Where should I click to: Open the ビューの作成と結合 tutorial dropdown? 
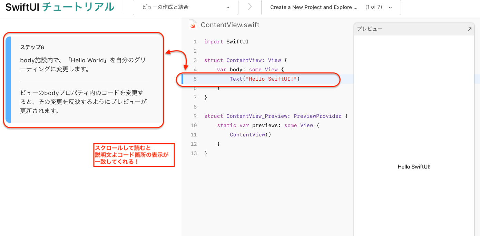[x=186, y=7]
